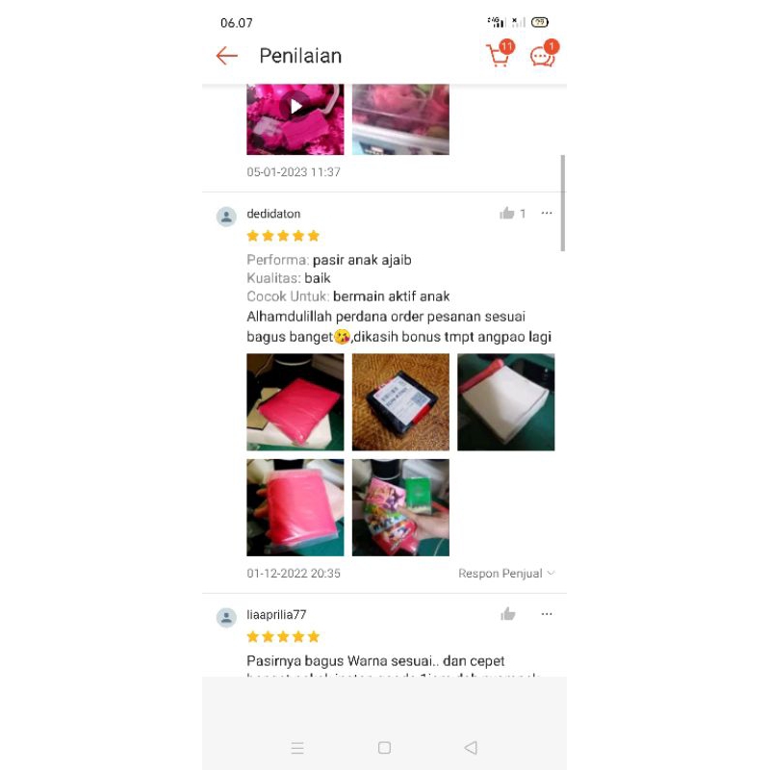Like dedidaton's review with thumbs up
770x770 pixels.
point(507,213)
